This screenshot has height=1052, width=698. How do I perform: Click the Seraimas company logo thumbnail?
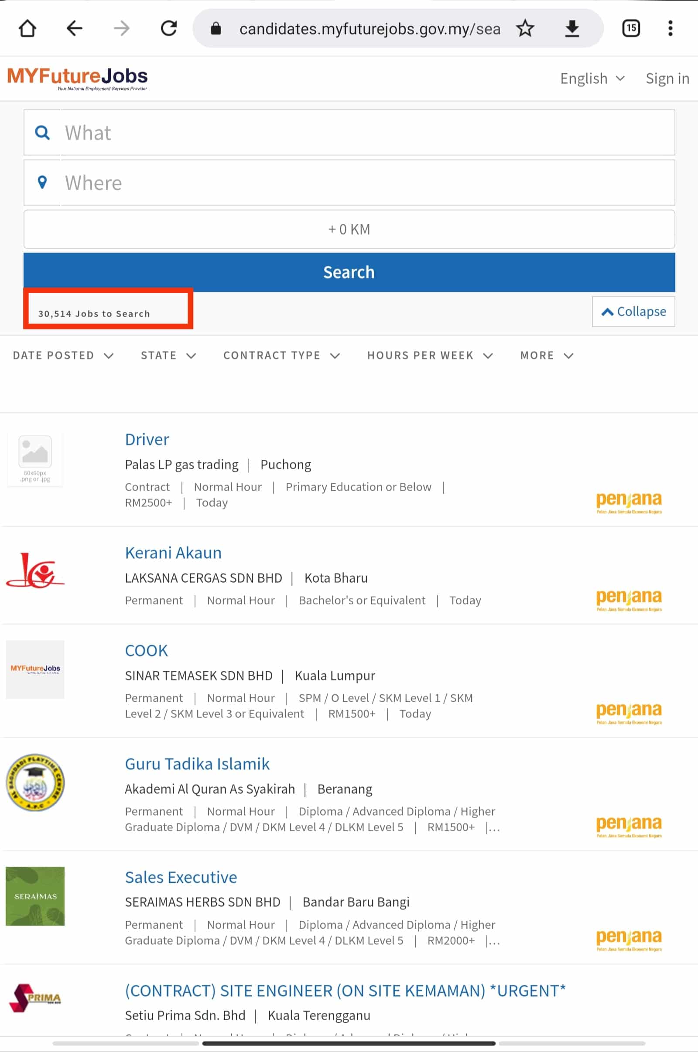pos(35,896)
